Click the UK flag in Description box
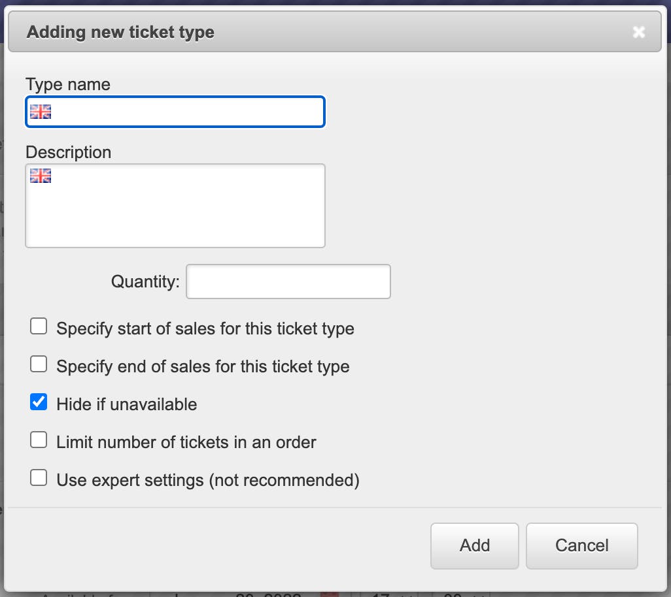The width and height of the screenshot is (671, 597). click(41, 176)
